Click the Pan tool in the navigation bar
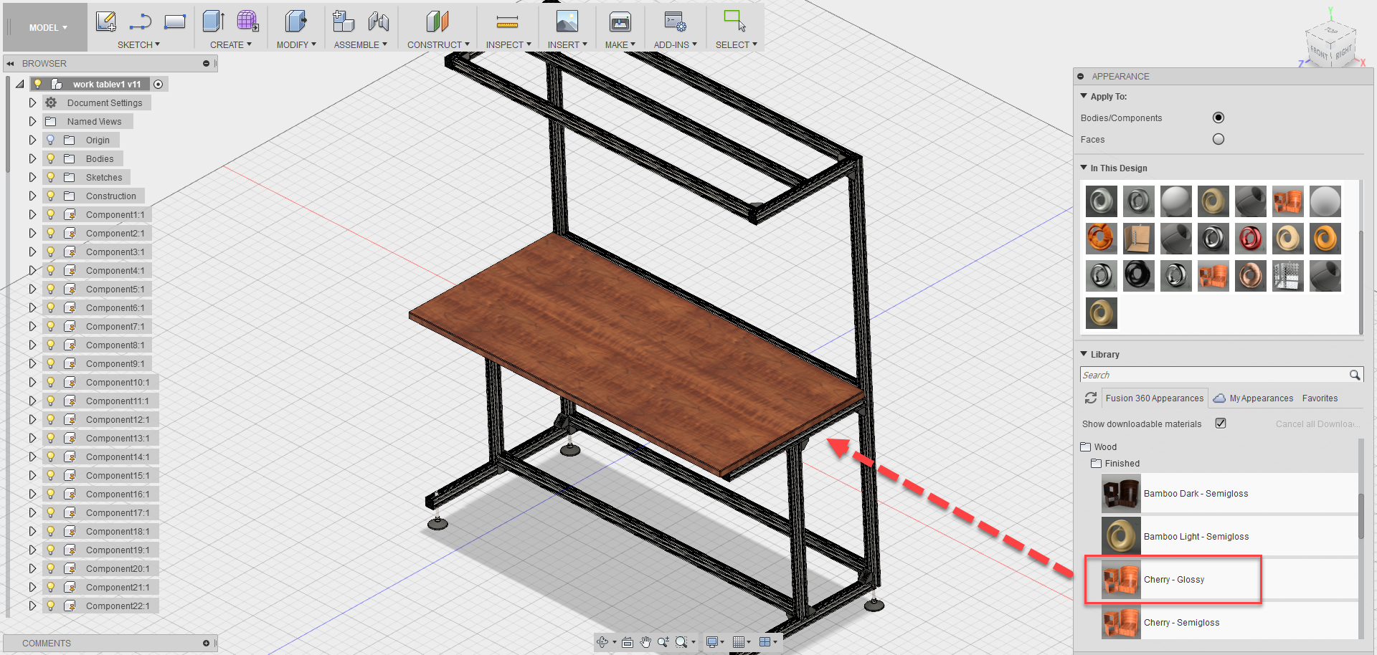1377x655 pixels. click(645, 642)
